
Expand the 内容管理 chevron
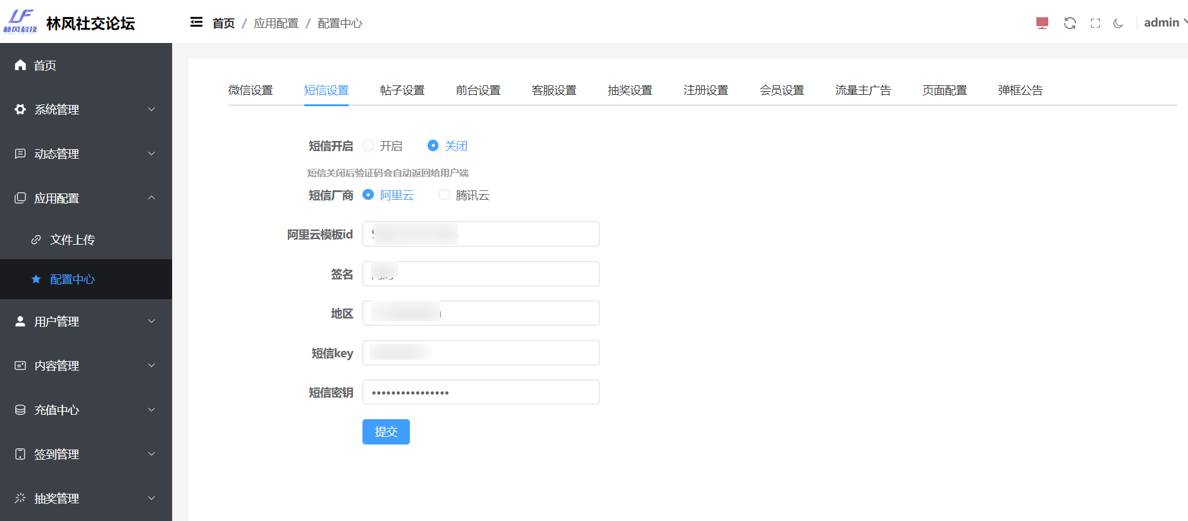click(x=152, y=365)
